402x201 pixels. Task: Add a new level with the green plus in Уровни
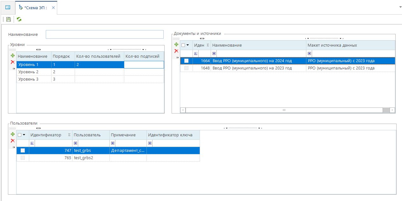click(13, 55)
